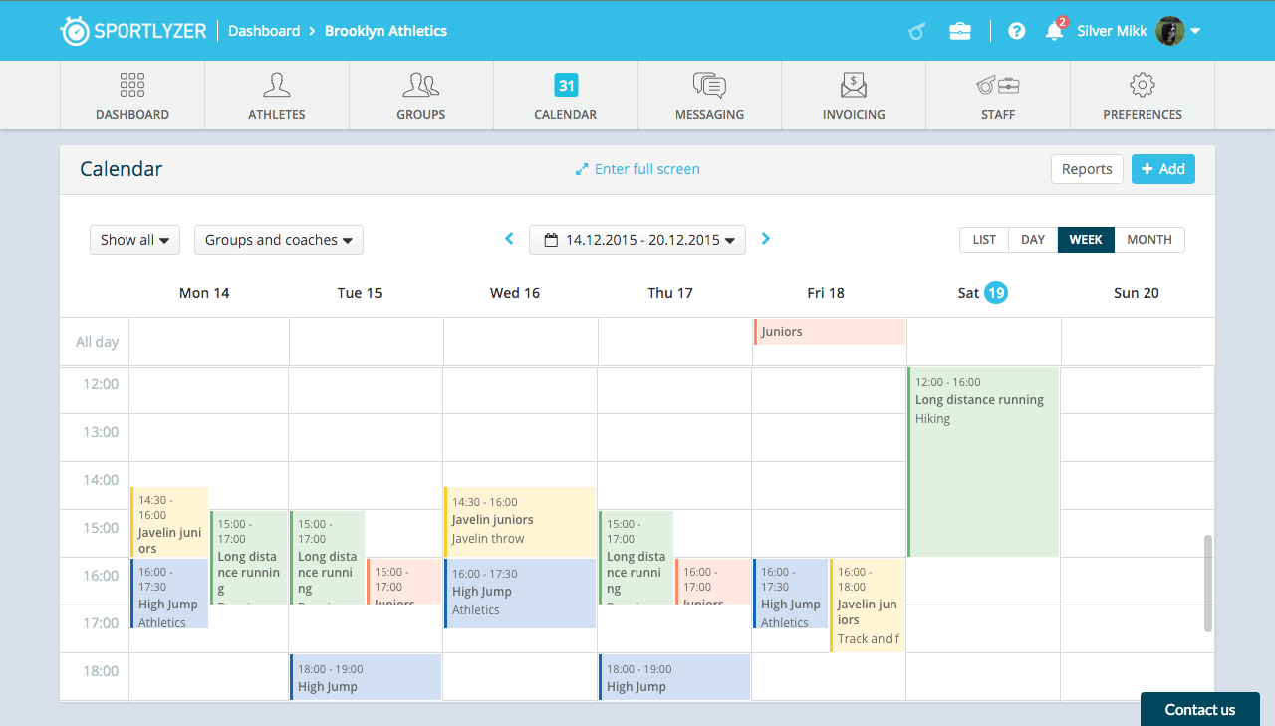This screenshot has height=726, width=1275.
Task: Open the Dashboard grid icon tab
Action: point(132,96)
